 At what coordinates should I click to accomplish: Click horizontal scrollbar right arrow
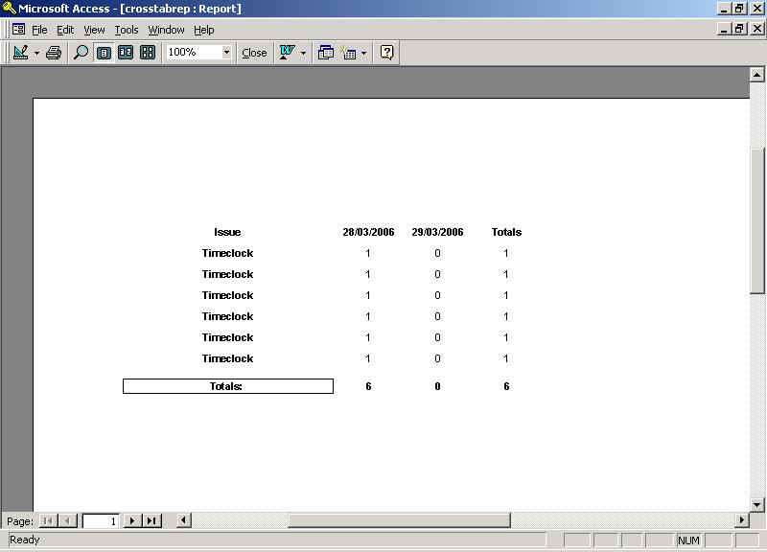click(741, 520)
